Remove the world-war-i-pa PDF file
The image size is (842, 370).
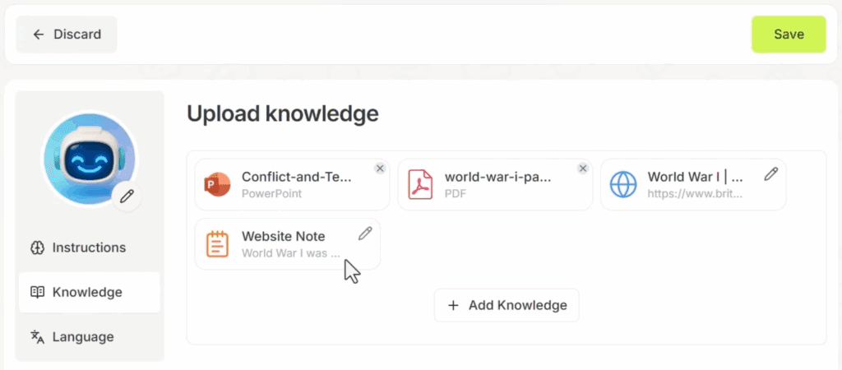tap(583, 169)
